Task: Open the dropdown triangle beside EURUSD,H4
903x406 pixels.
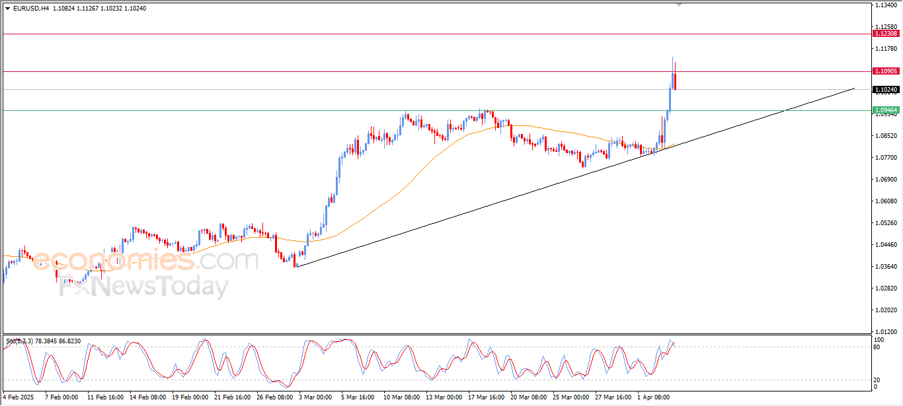Action: coord(7,9)
